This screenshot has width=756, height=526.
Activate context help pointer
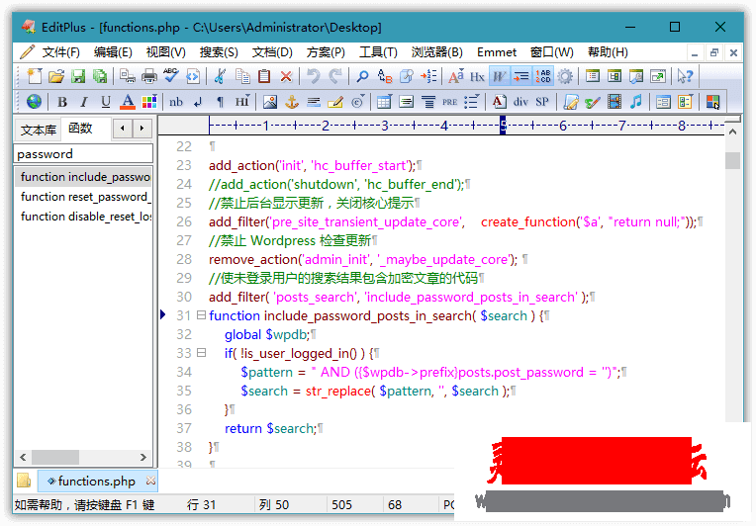pos(685,76)
